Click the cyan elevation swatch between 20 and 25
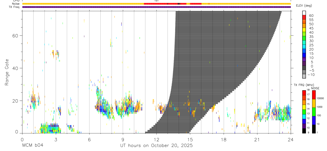This screenshot has width=327, height=151. pyautogui.click(x=304, y=47)
